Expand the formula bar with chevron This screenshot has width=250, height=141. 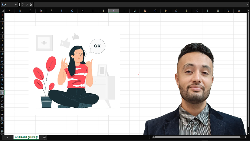point(247,5)
